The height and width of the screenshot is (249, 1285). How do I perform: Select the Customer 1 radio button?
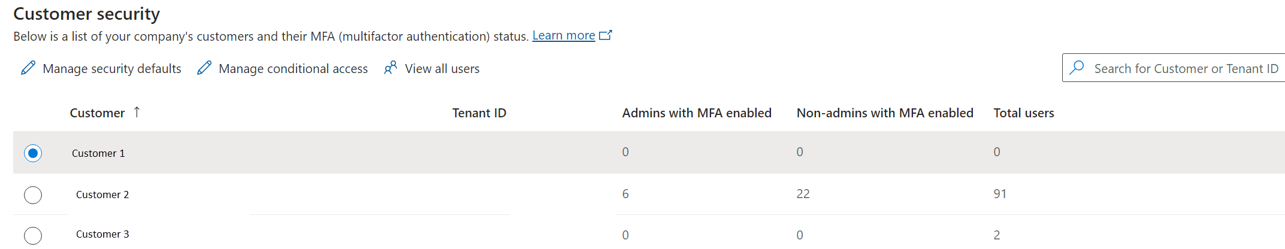point(33,153)
